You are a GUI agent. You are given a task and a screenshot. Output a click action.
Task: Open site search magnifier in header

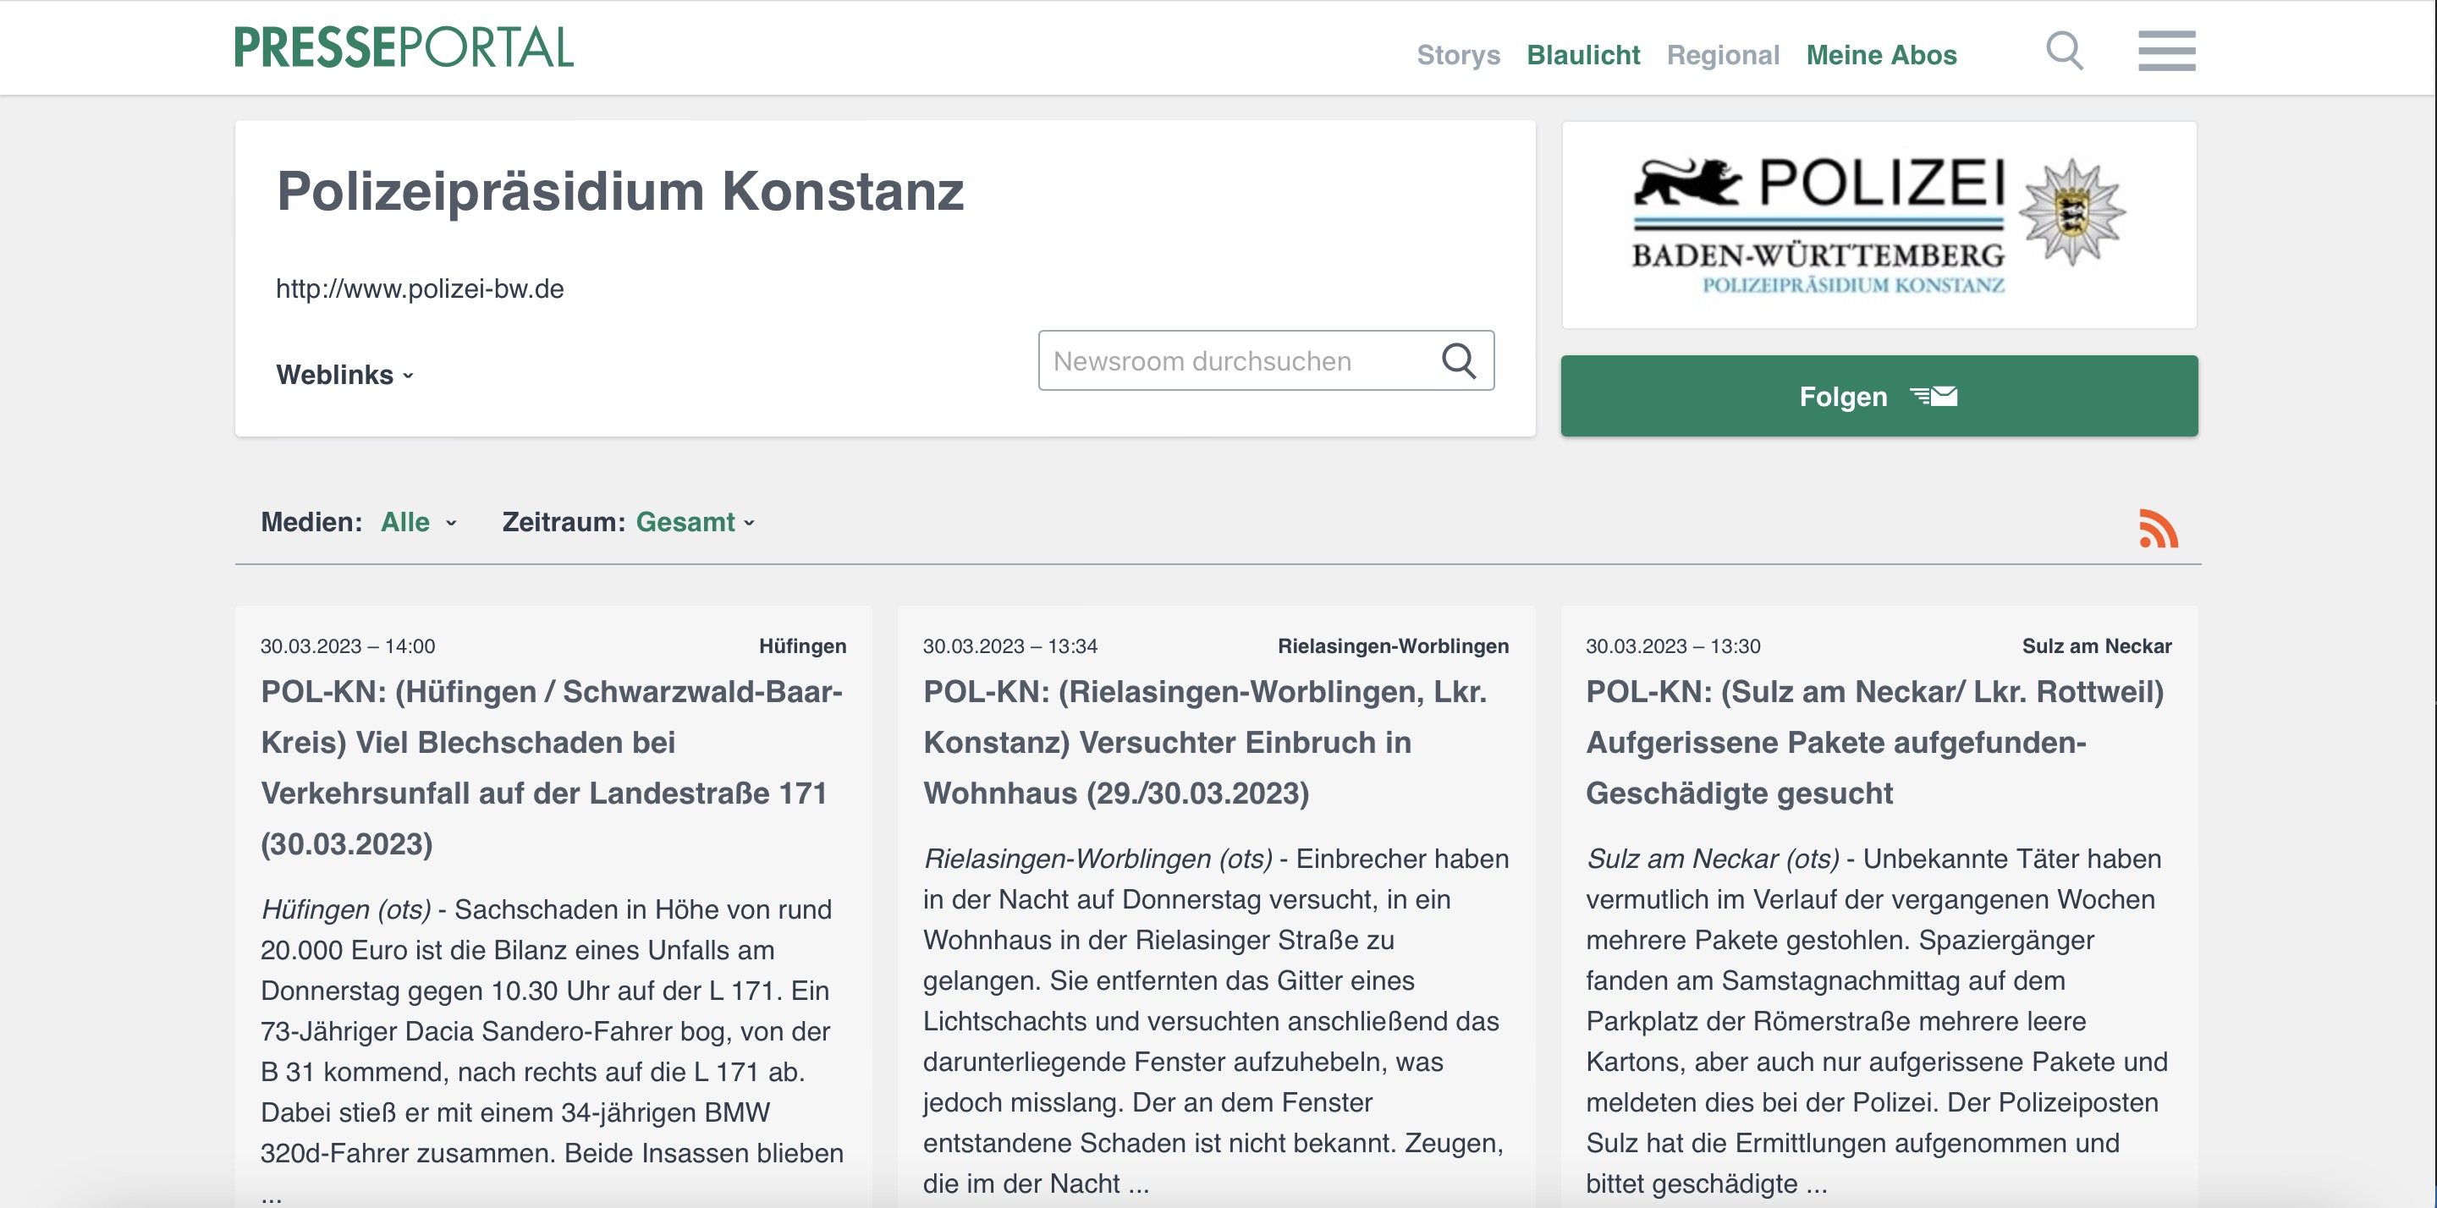(2063, 50)
